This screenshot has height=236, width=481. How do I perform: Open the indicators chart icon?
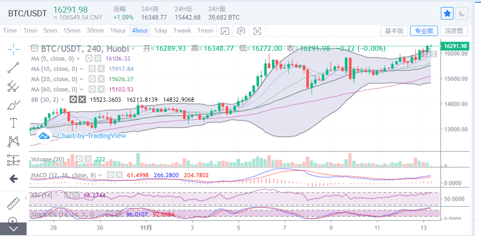coord(225,31)
